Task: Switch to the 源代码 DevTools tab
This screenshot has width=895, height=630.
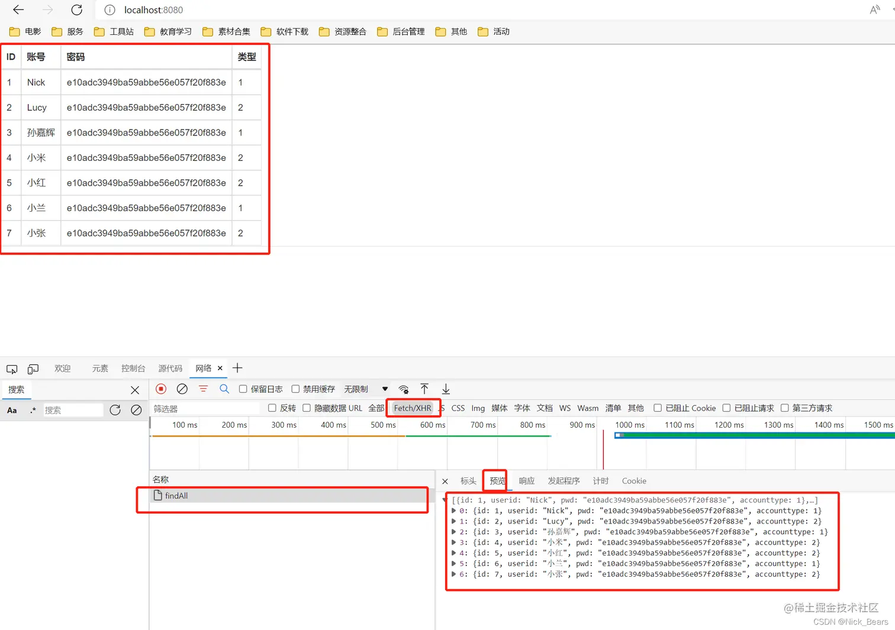Action: pos(170,368)
